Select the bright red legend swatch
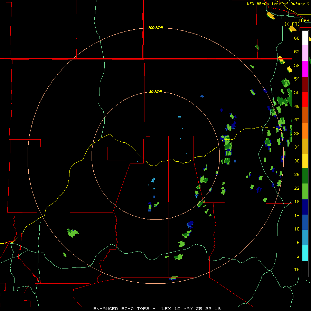Screen dimensions: 311x311 coord(305,100)
